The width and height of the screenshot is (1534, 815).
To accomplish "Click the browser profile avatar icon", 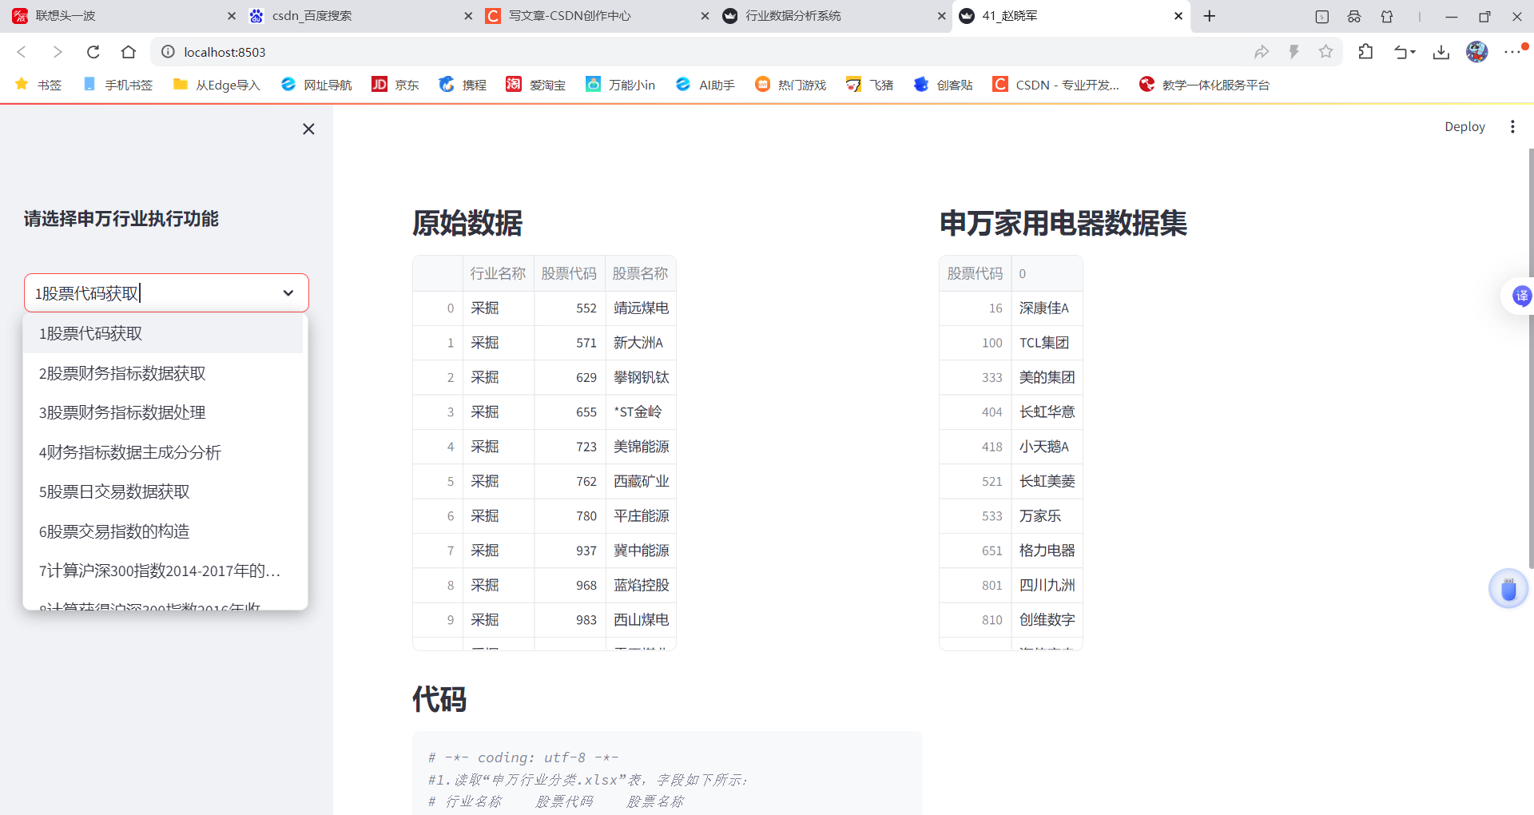I will pyautogui.click(x=1477, y=52).
